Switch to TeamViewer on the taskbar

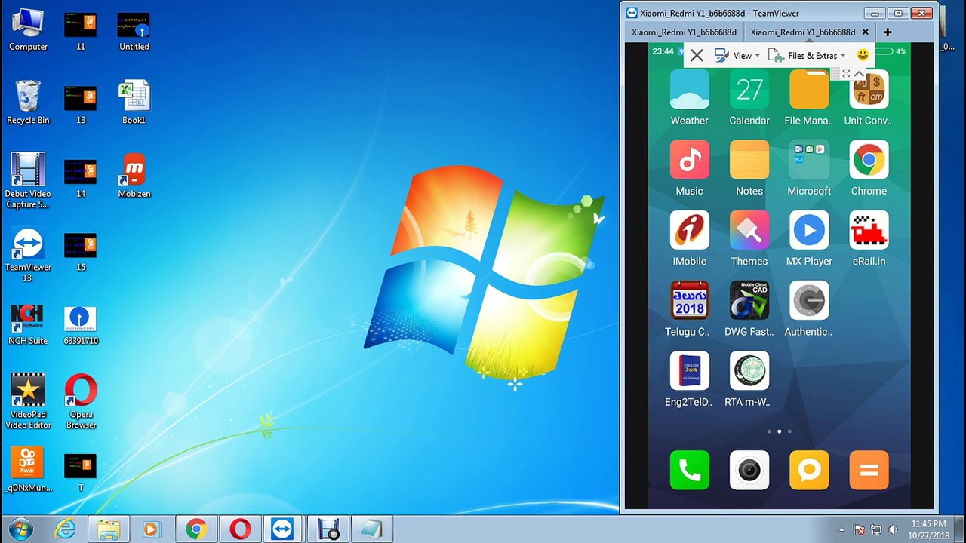click(x=282, y=529)
